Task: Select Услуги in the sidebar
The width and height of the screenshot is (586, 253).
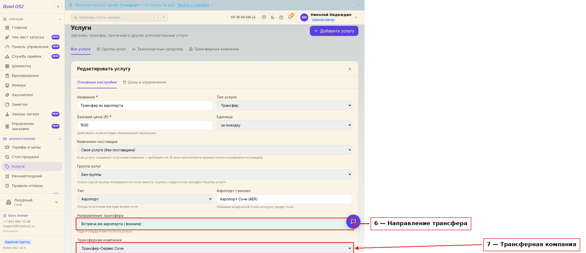Action: click(x=32, y=166)
